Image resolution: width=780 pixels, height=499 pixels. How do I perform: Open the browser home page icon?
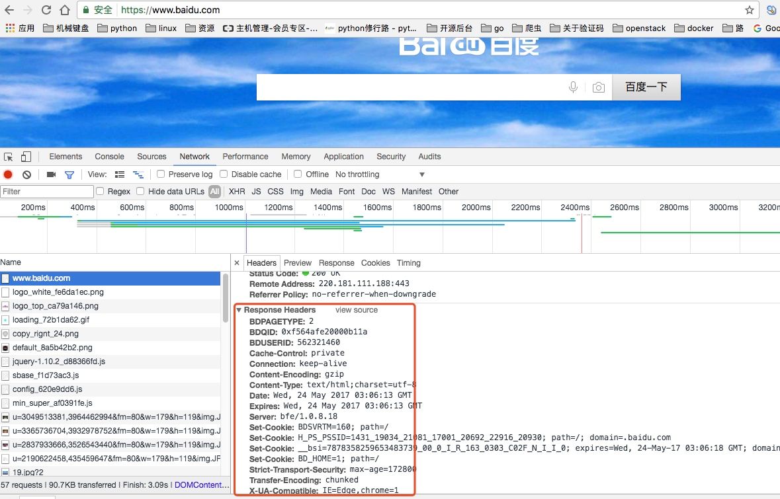point(65,10)
